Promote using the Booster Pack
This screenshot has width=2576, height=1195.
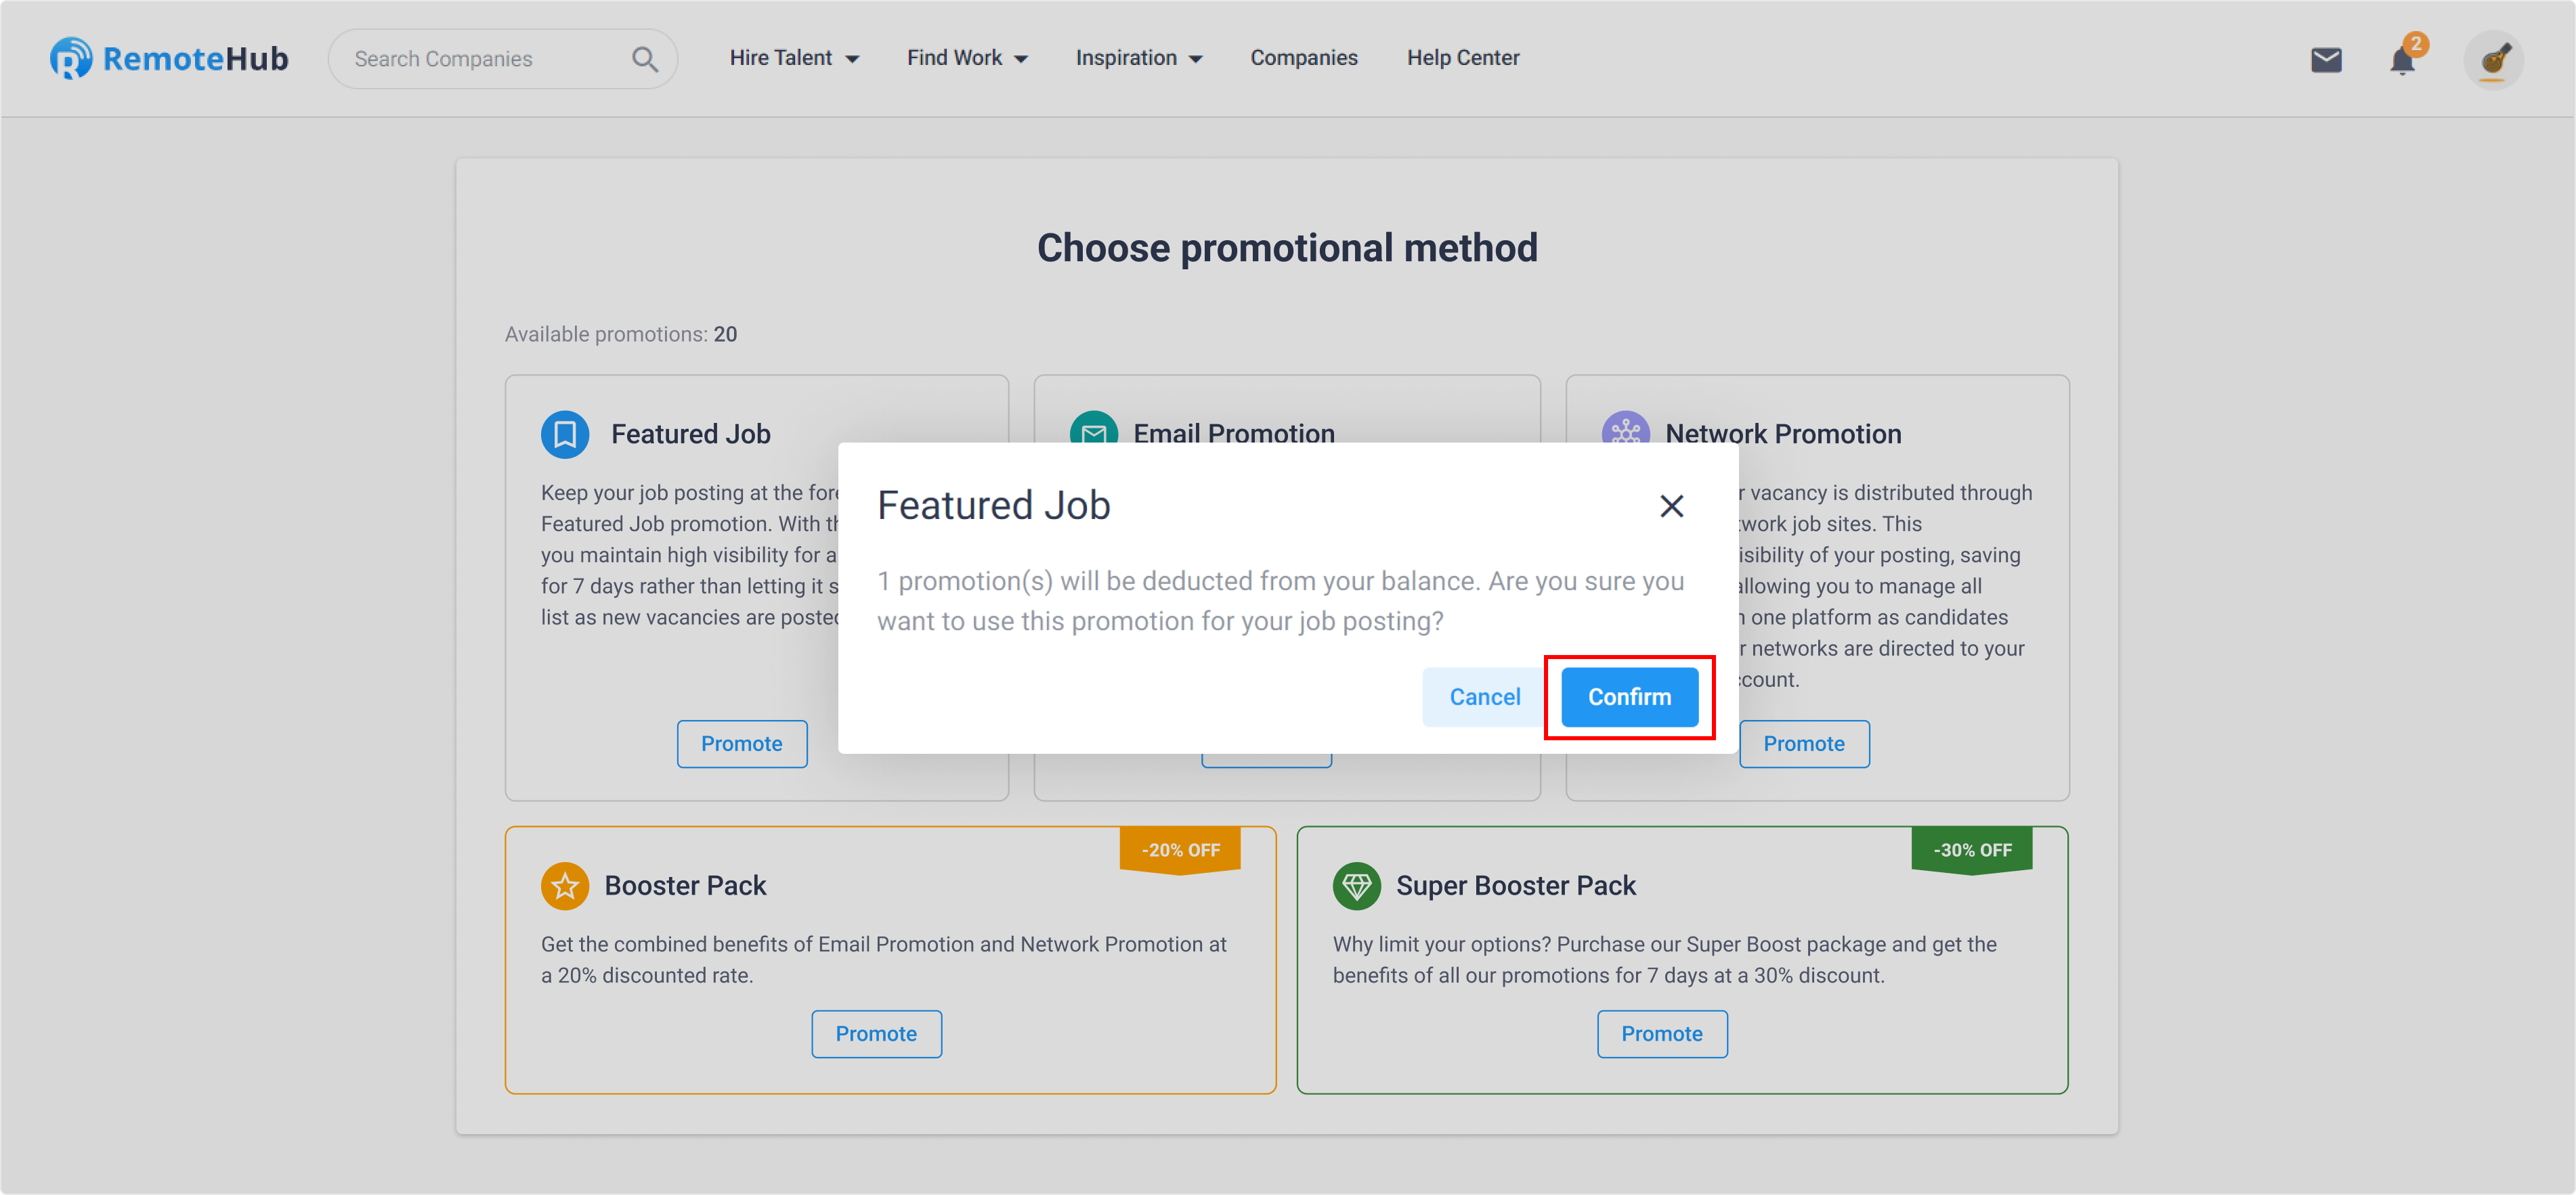click(x=876, y=1034)
